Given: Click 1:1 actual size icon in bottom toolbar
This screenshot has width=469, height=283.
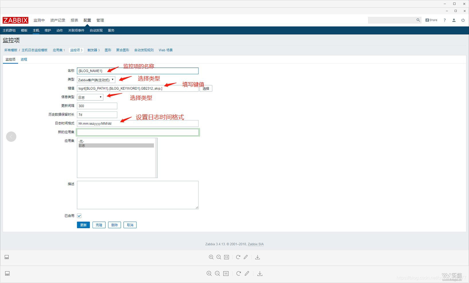Looking at the screenshot, I should click(226, 274).
